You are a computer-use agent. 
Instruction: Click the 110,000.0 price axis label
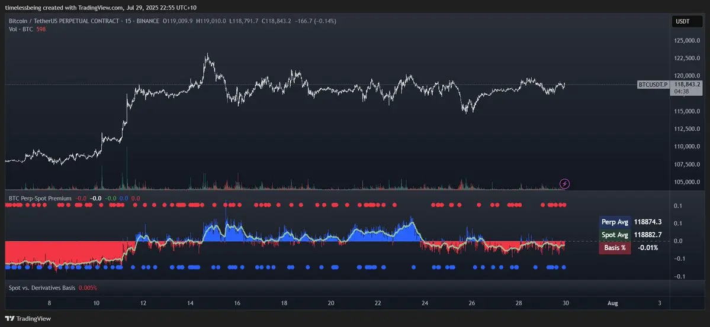[688, 147]
